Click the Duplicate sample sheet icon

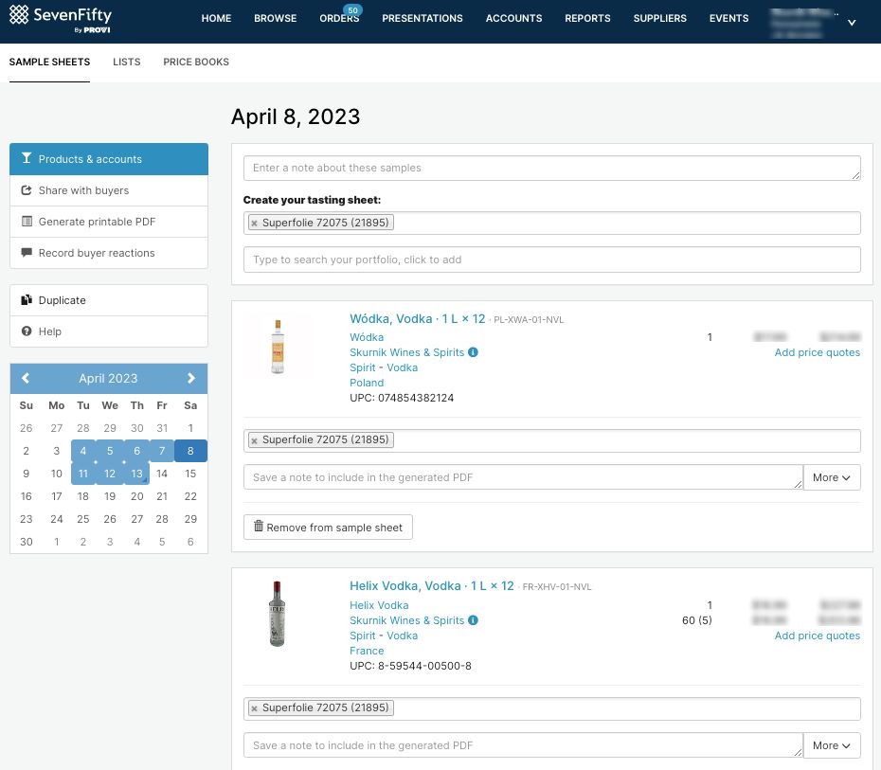pyautogui.click(x=28, y=300)
